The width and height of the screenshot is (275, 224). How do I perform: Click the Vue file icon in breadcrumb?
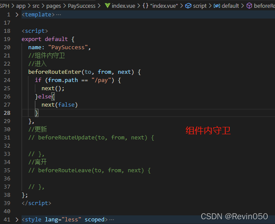(x=107, y=6)
